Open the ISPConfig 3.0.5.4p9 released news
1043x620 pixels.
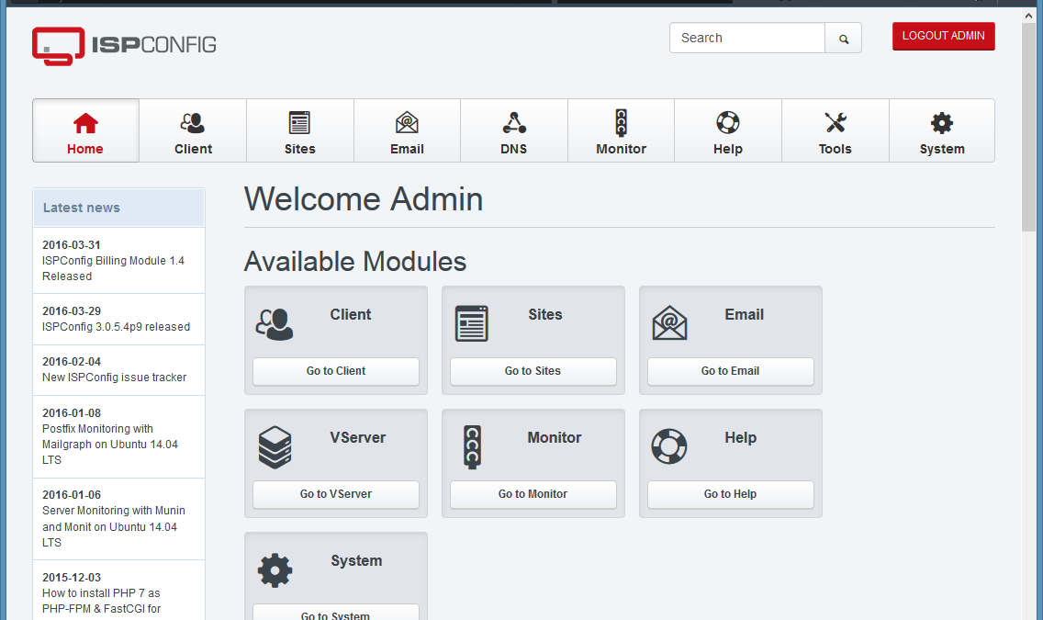(116, 327)
